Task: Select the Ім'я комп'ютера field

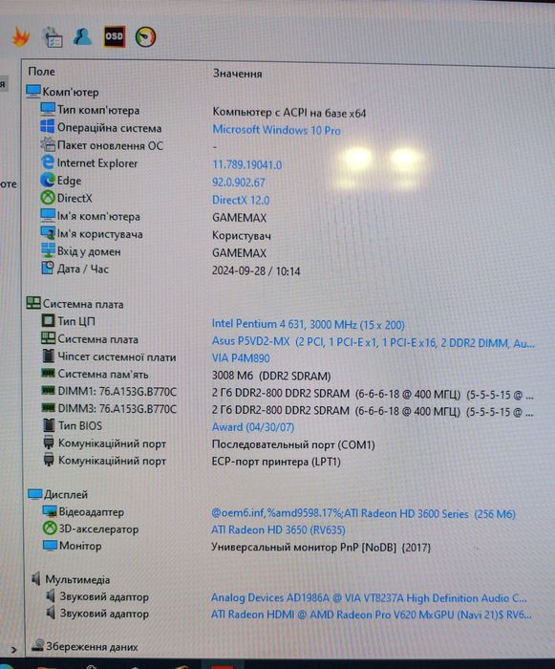Action: point(98,216)
